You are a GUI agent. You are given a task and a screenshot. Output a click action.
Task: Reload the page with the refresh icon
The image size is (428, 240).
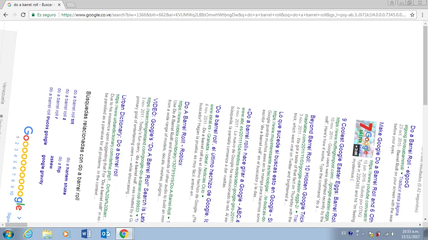coord(23,15)
